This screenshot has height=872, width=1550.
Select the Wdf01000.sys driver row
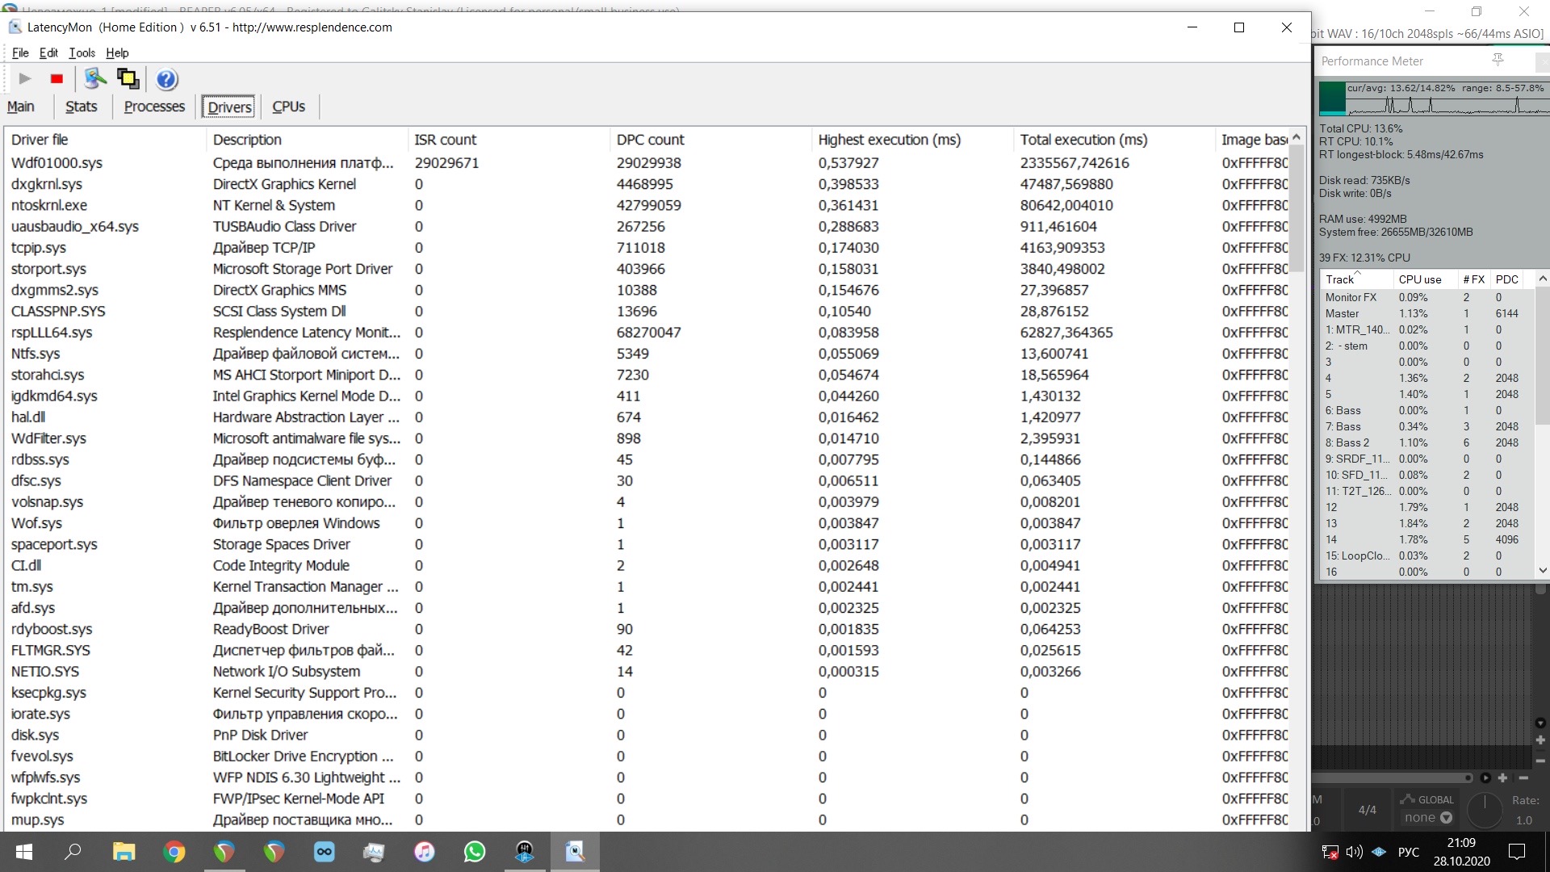point(57,162)
